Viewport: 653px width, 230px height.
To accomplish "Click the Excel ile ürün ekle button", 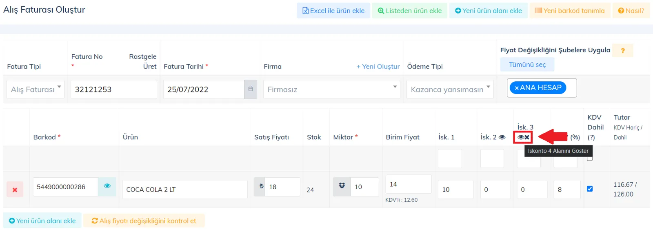I will pos(333,11).
